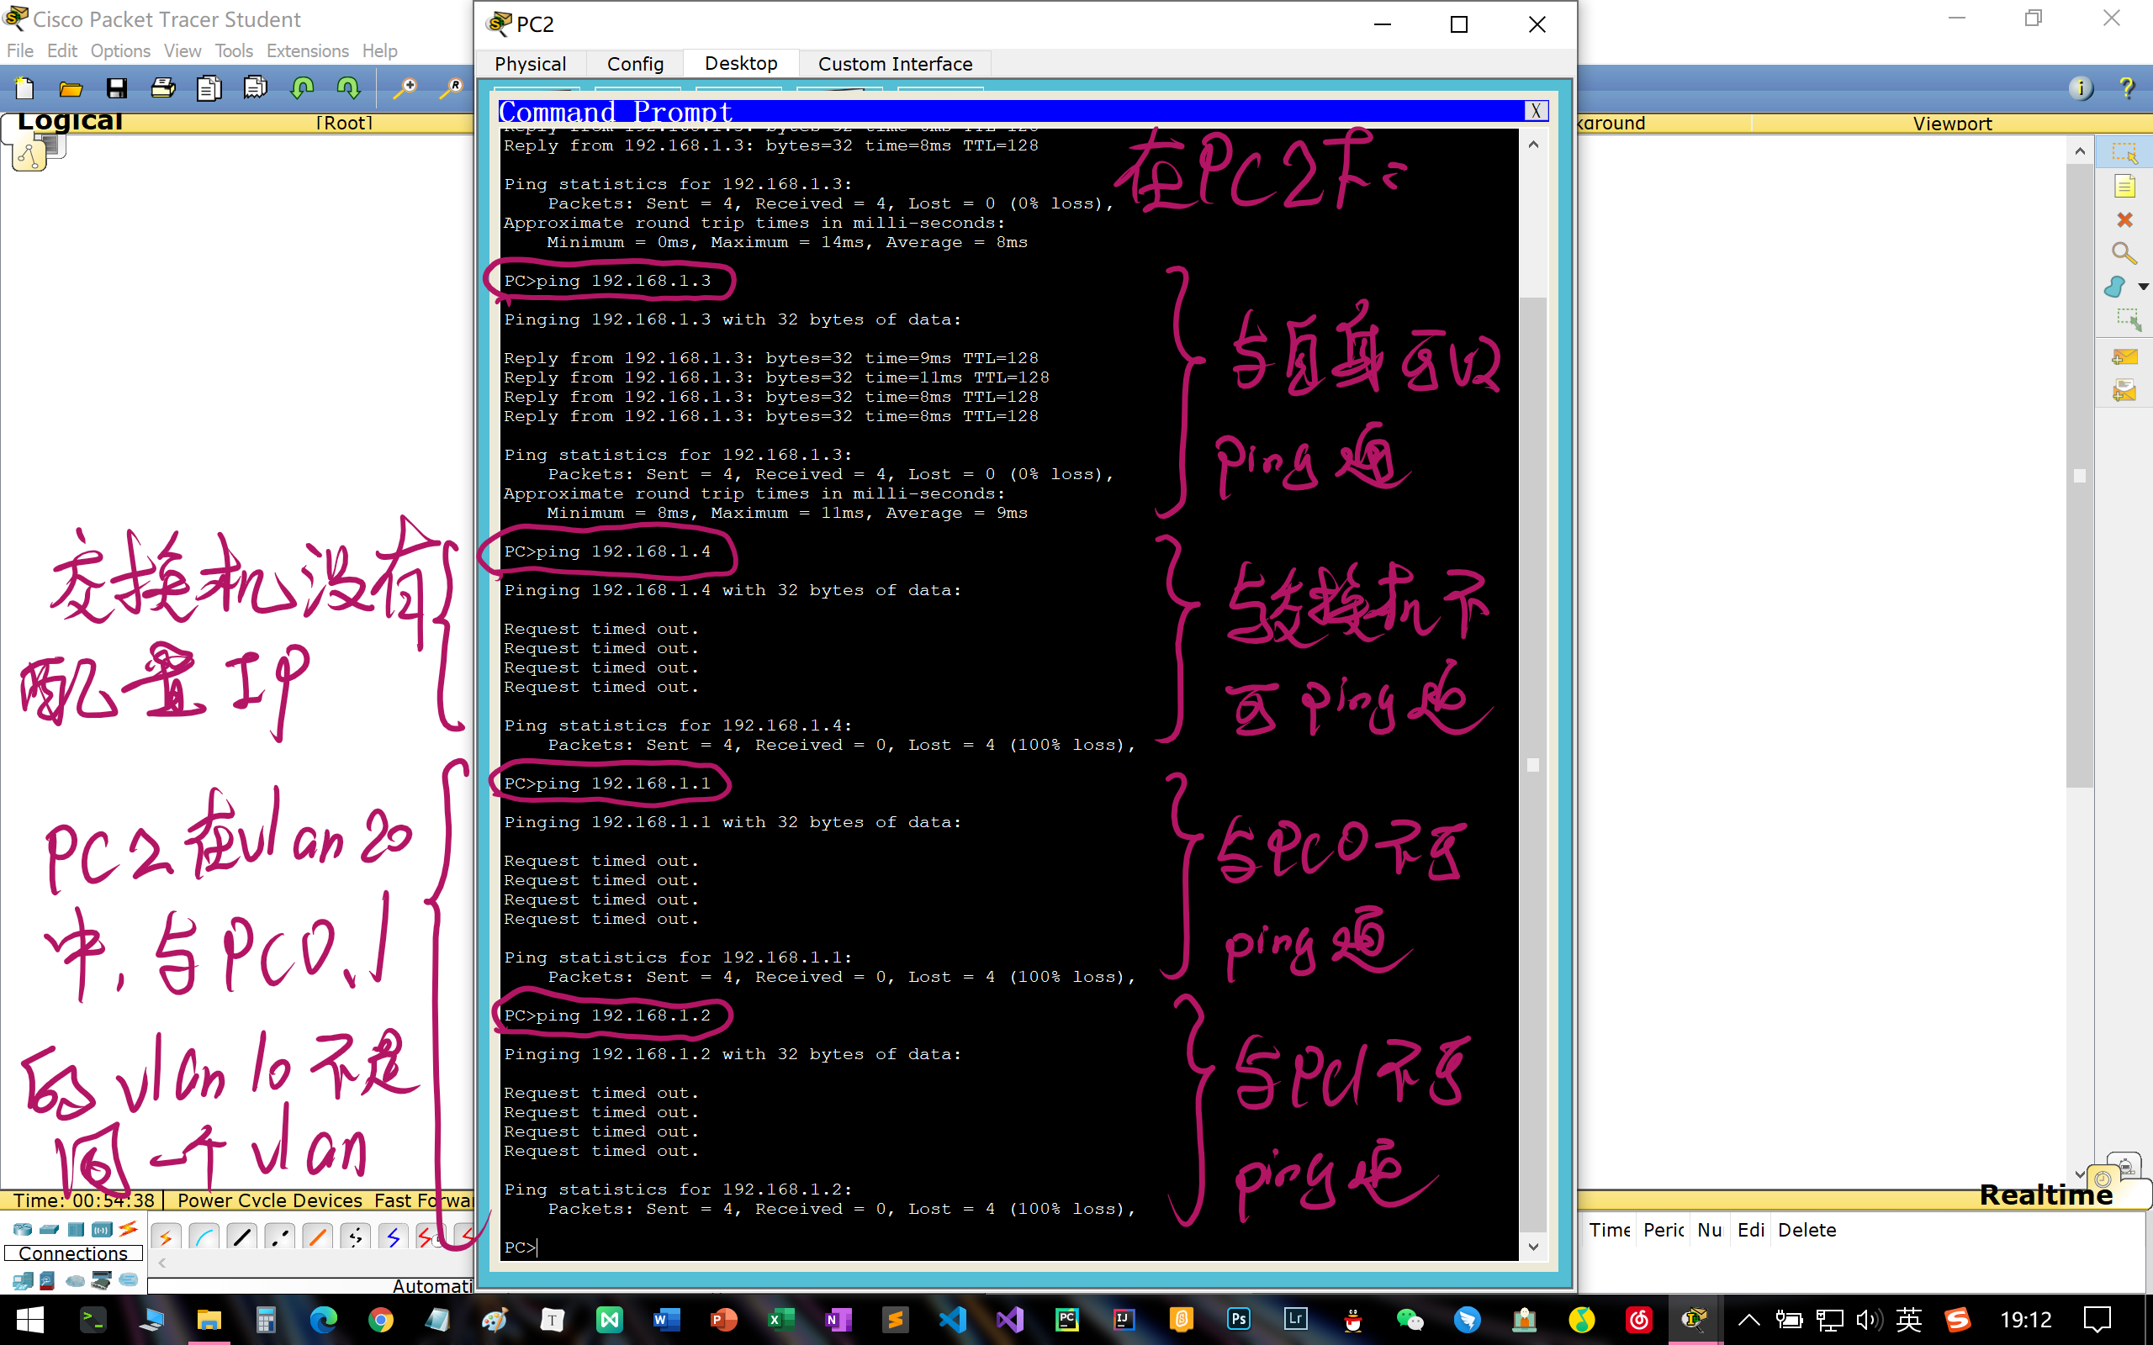Select the WAN Emulation cloud category
Viewport: 2153px width, 1345px height.
[76, 1281]
